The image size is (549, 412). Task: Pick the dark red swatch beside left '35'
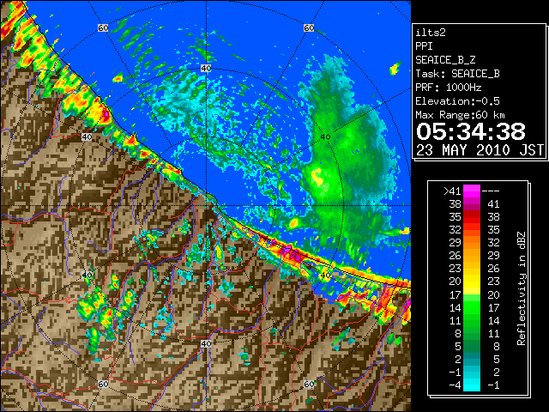pos(472,217)
